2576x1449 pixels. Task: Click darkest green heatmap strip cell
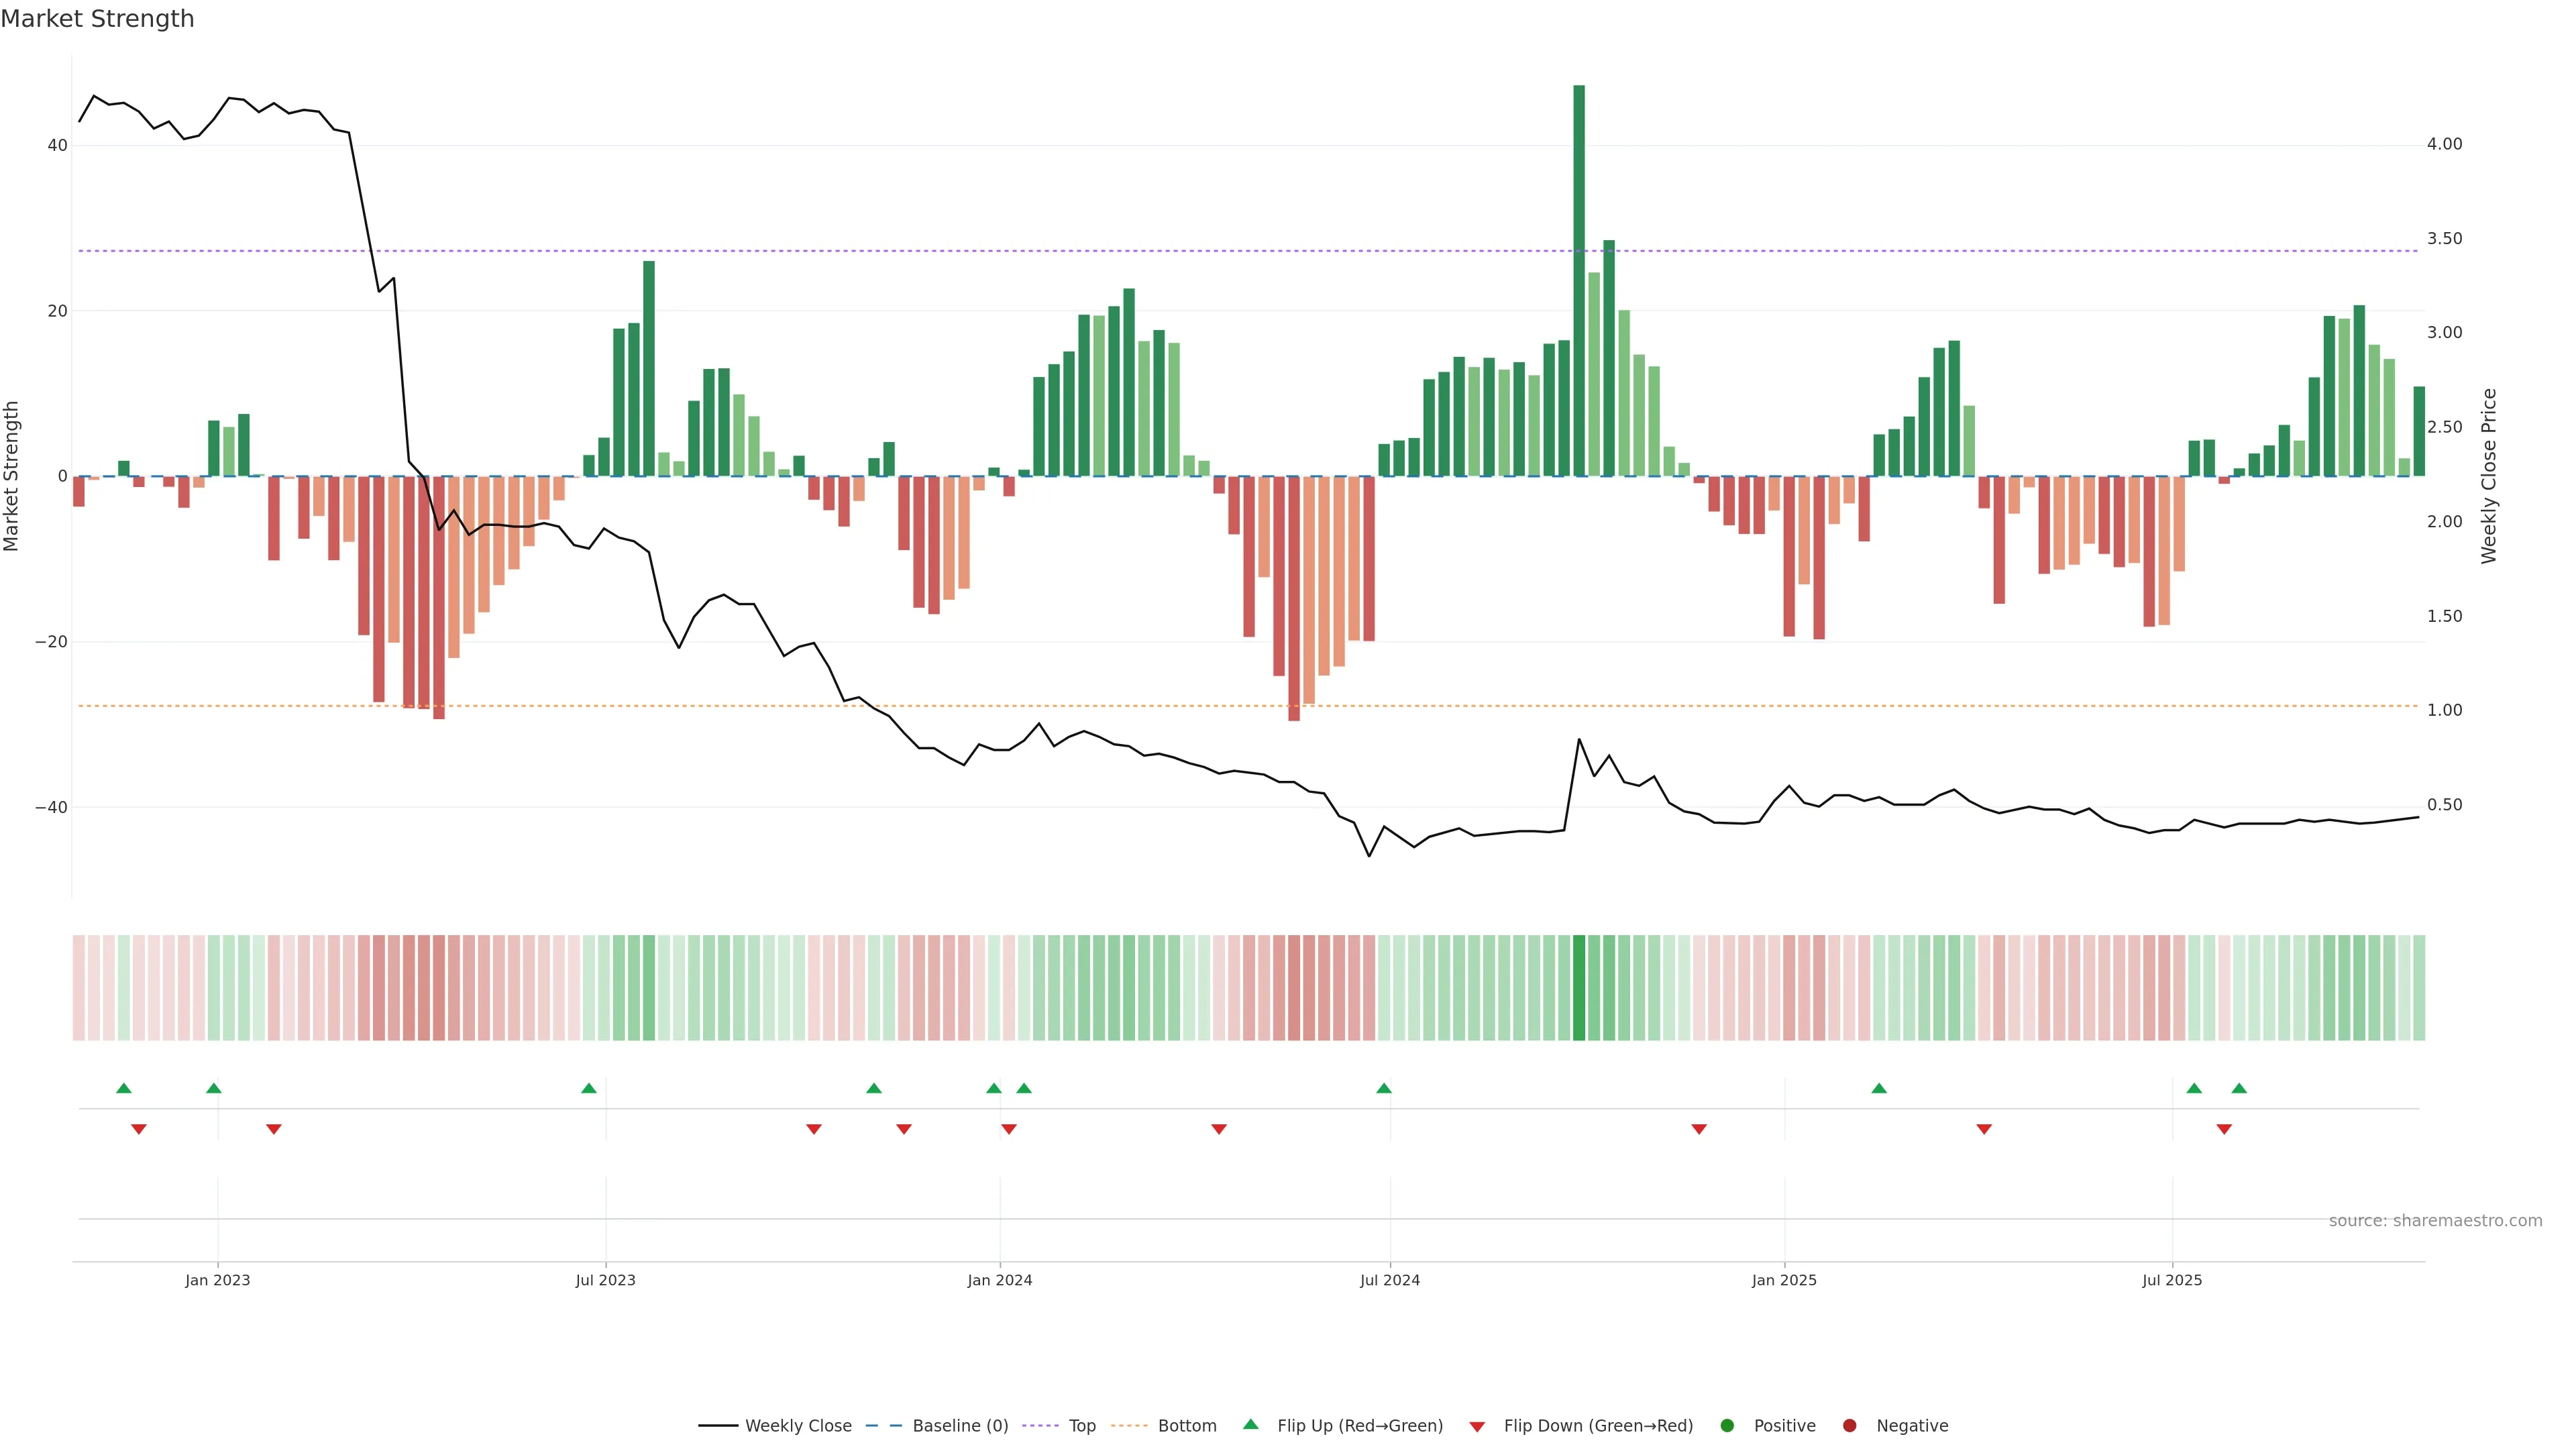(x=1579, y=988)
